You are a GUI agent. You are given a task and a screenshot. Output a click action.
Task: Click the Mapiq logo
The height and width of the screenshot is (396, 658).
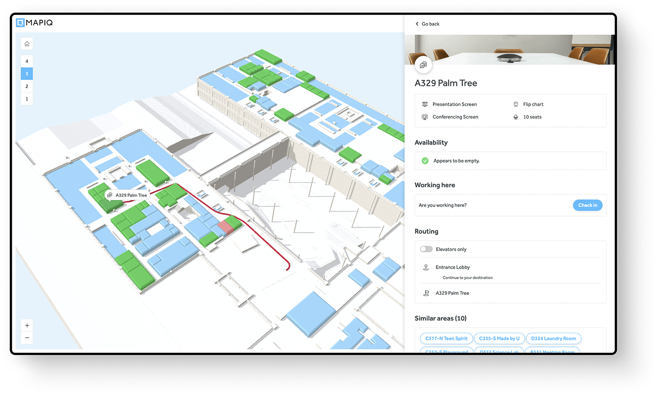34,22
